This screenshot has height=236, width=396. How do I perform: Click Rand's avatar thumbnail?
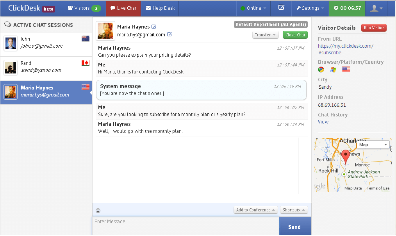(11, 68)
